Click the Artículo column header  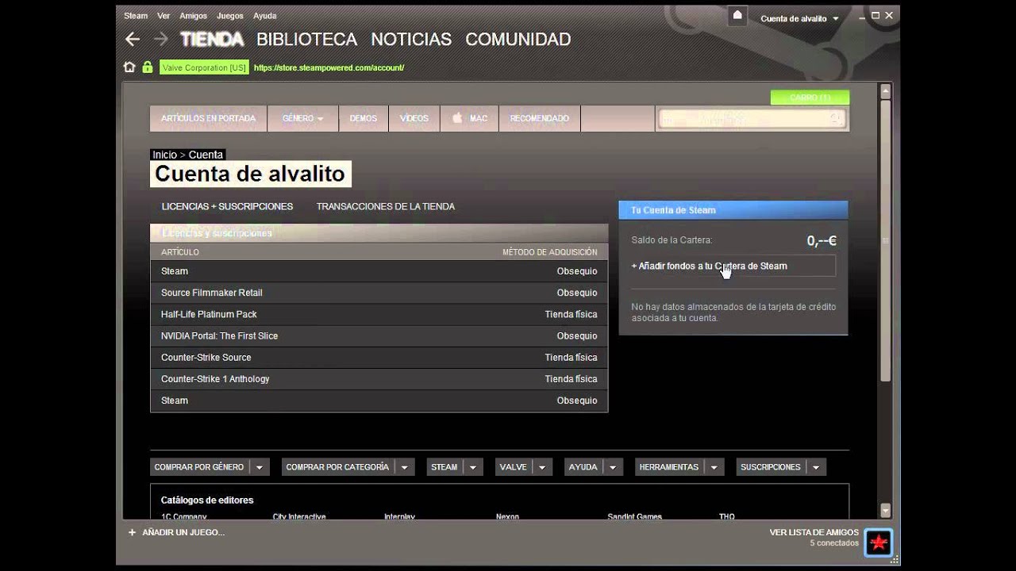[180, 252]
